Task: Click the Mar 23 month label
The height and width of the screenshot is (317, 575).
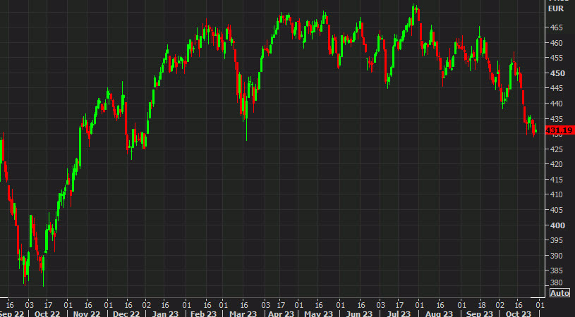Action: pos(243,313)
